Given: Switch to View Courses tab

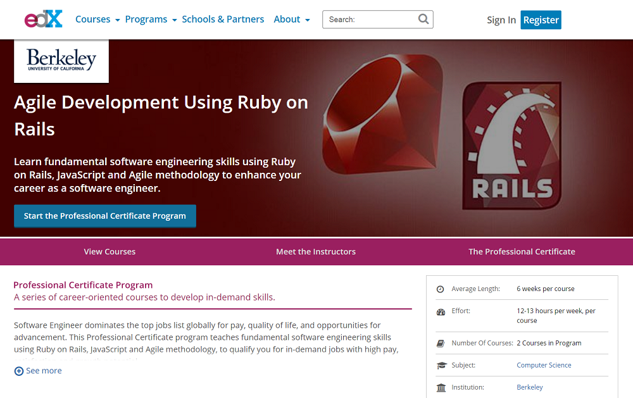Looking at the screenshot, I should click(110, 251).
